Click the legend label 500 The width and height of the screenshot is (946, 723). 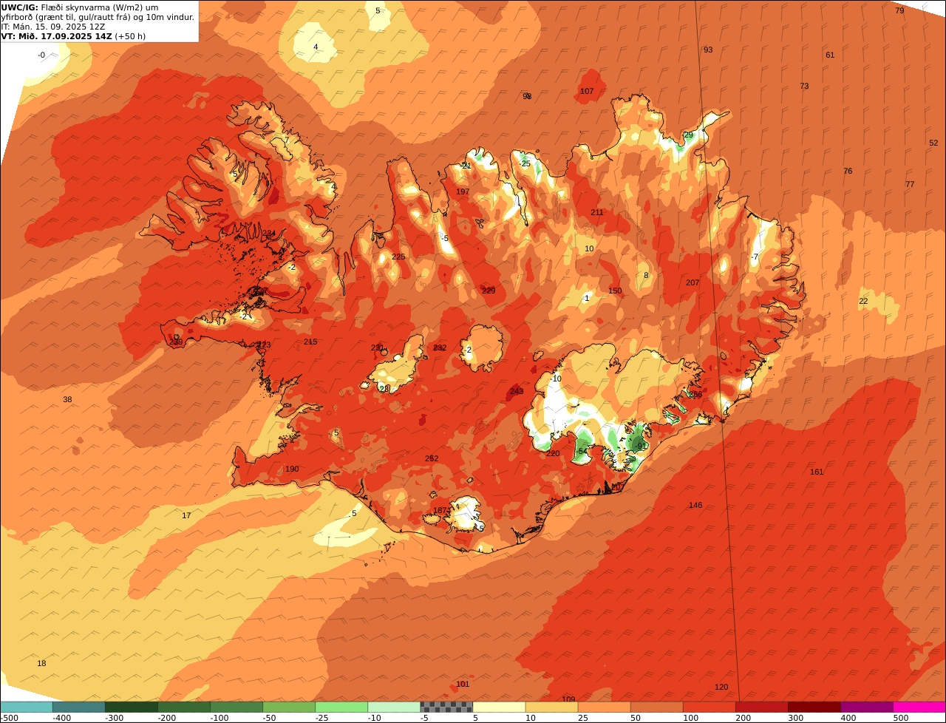[x=900, y=718]
